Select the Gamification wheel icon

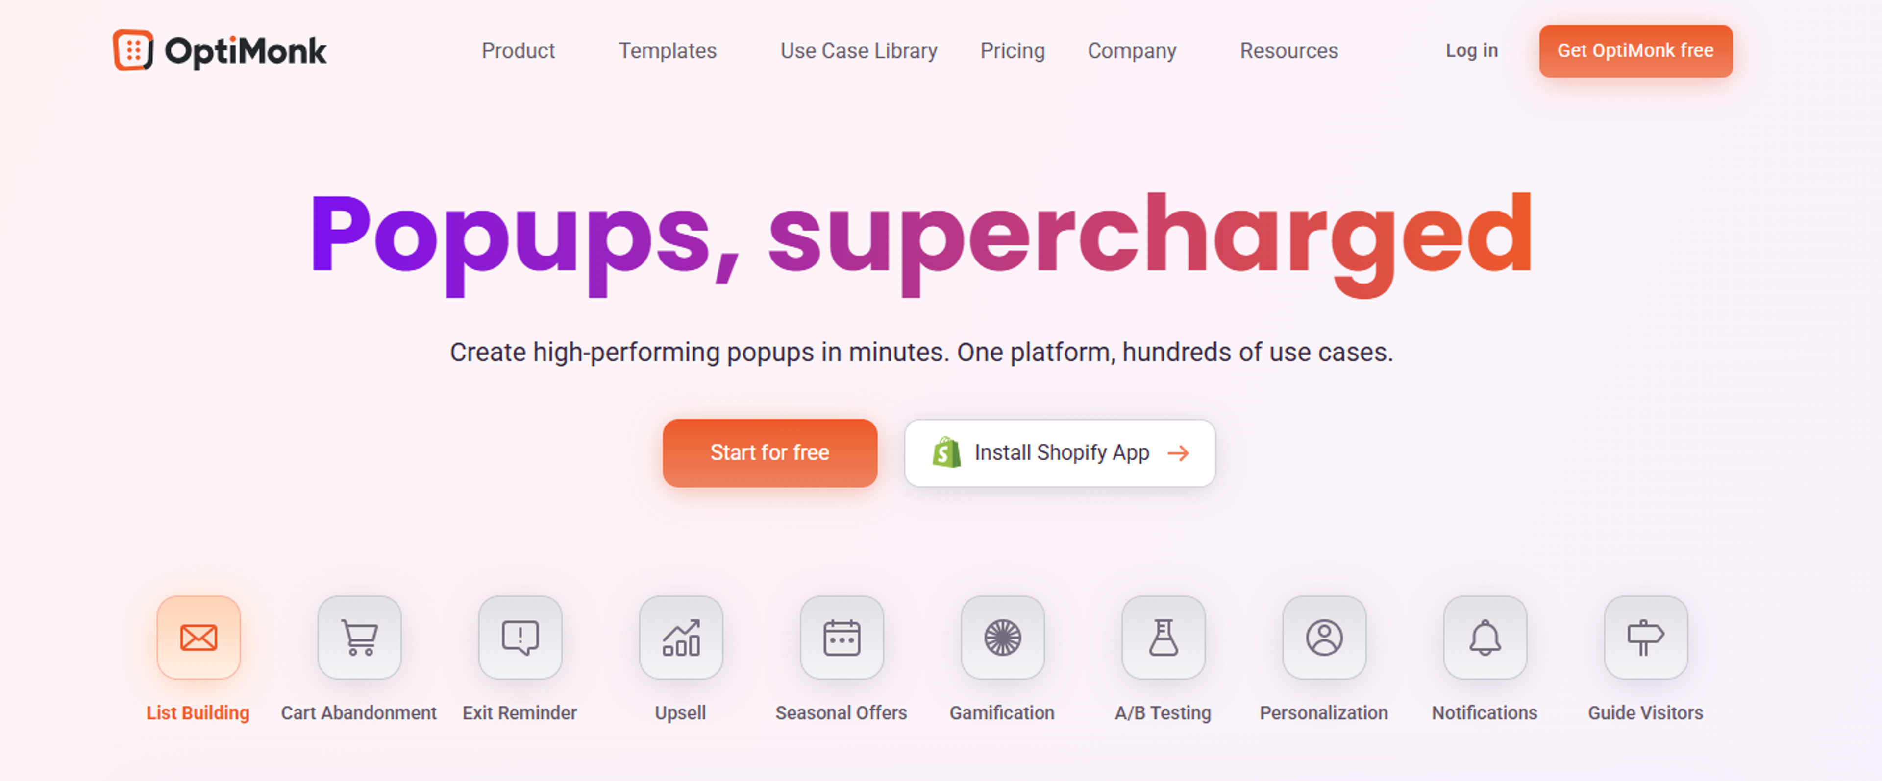[1002, 638]
